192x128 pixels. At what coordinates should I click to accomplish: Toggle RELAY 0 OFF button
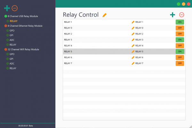click(180, 28)
